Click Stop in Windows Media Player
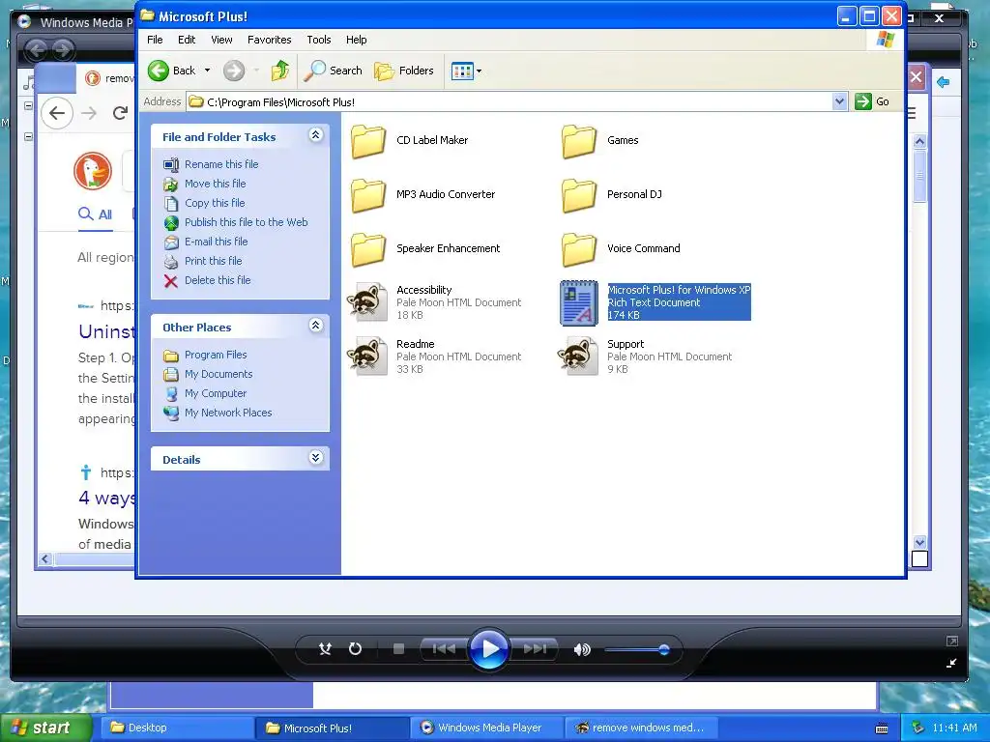The image size is (990, 742). point(398,648)
